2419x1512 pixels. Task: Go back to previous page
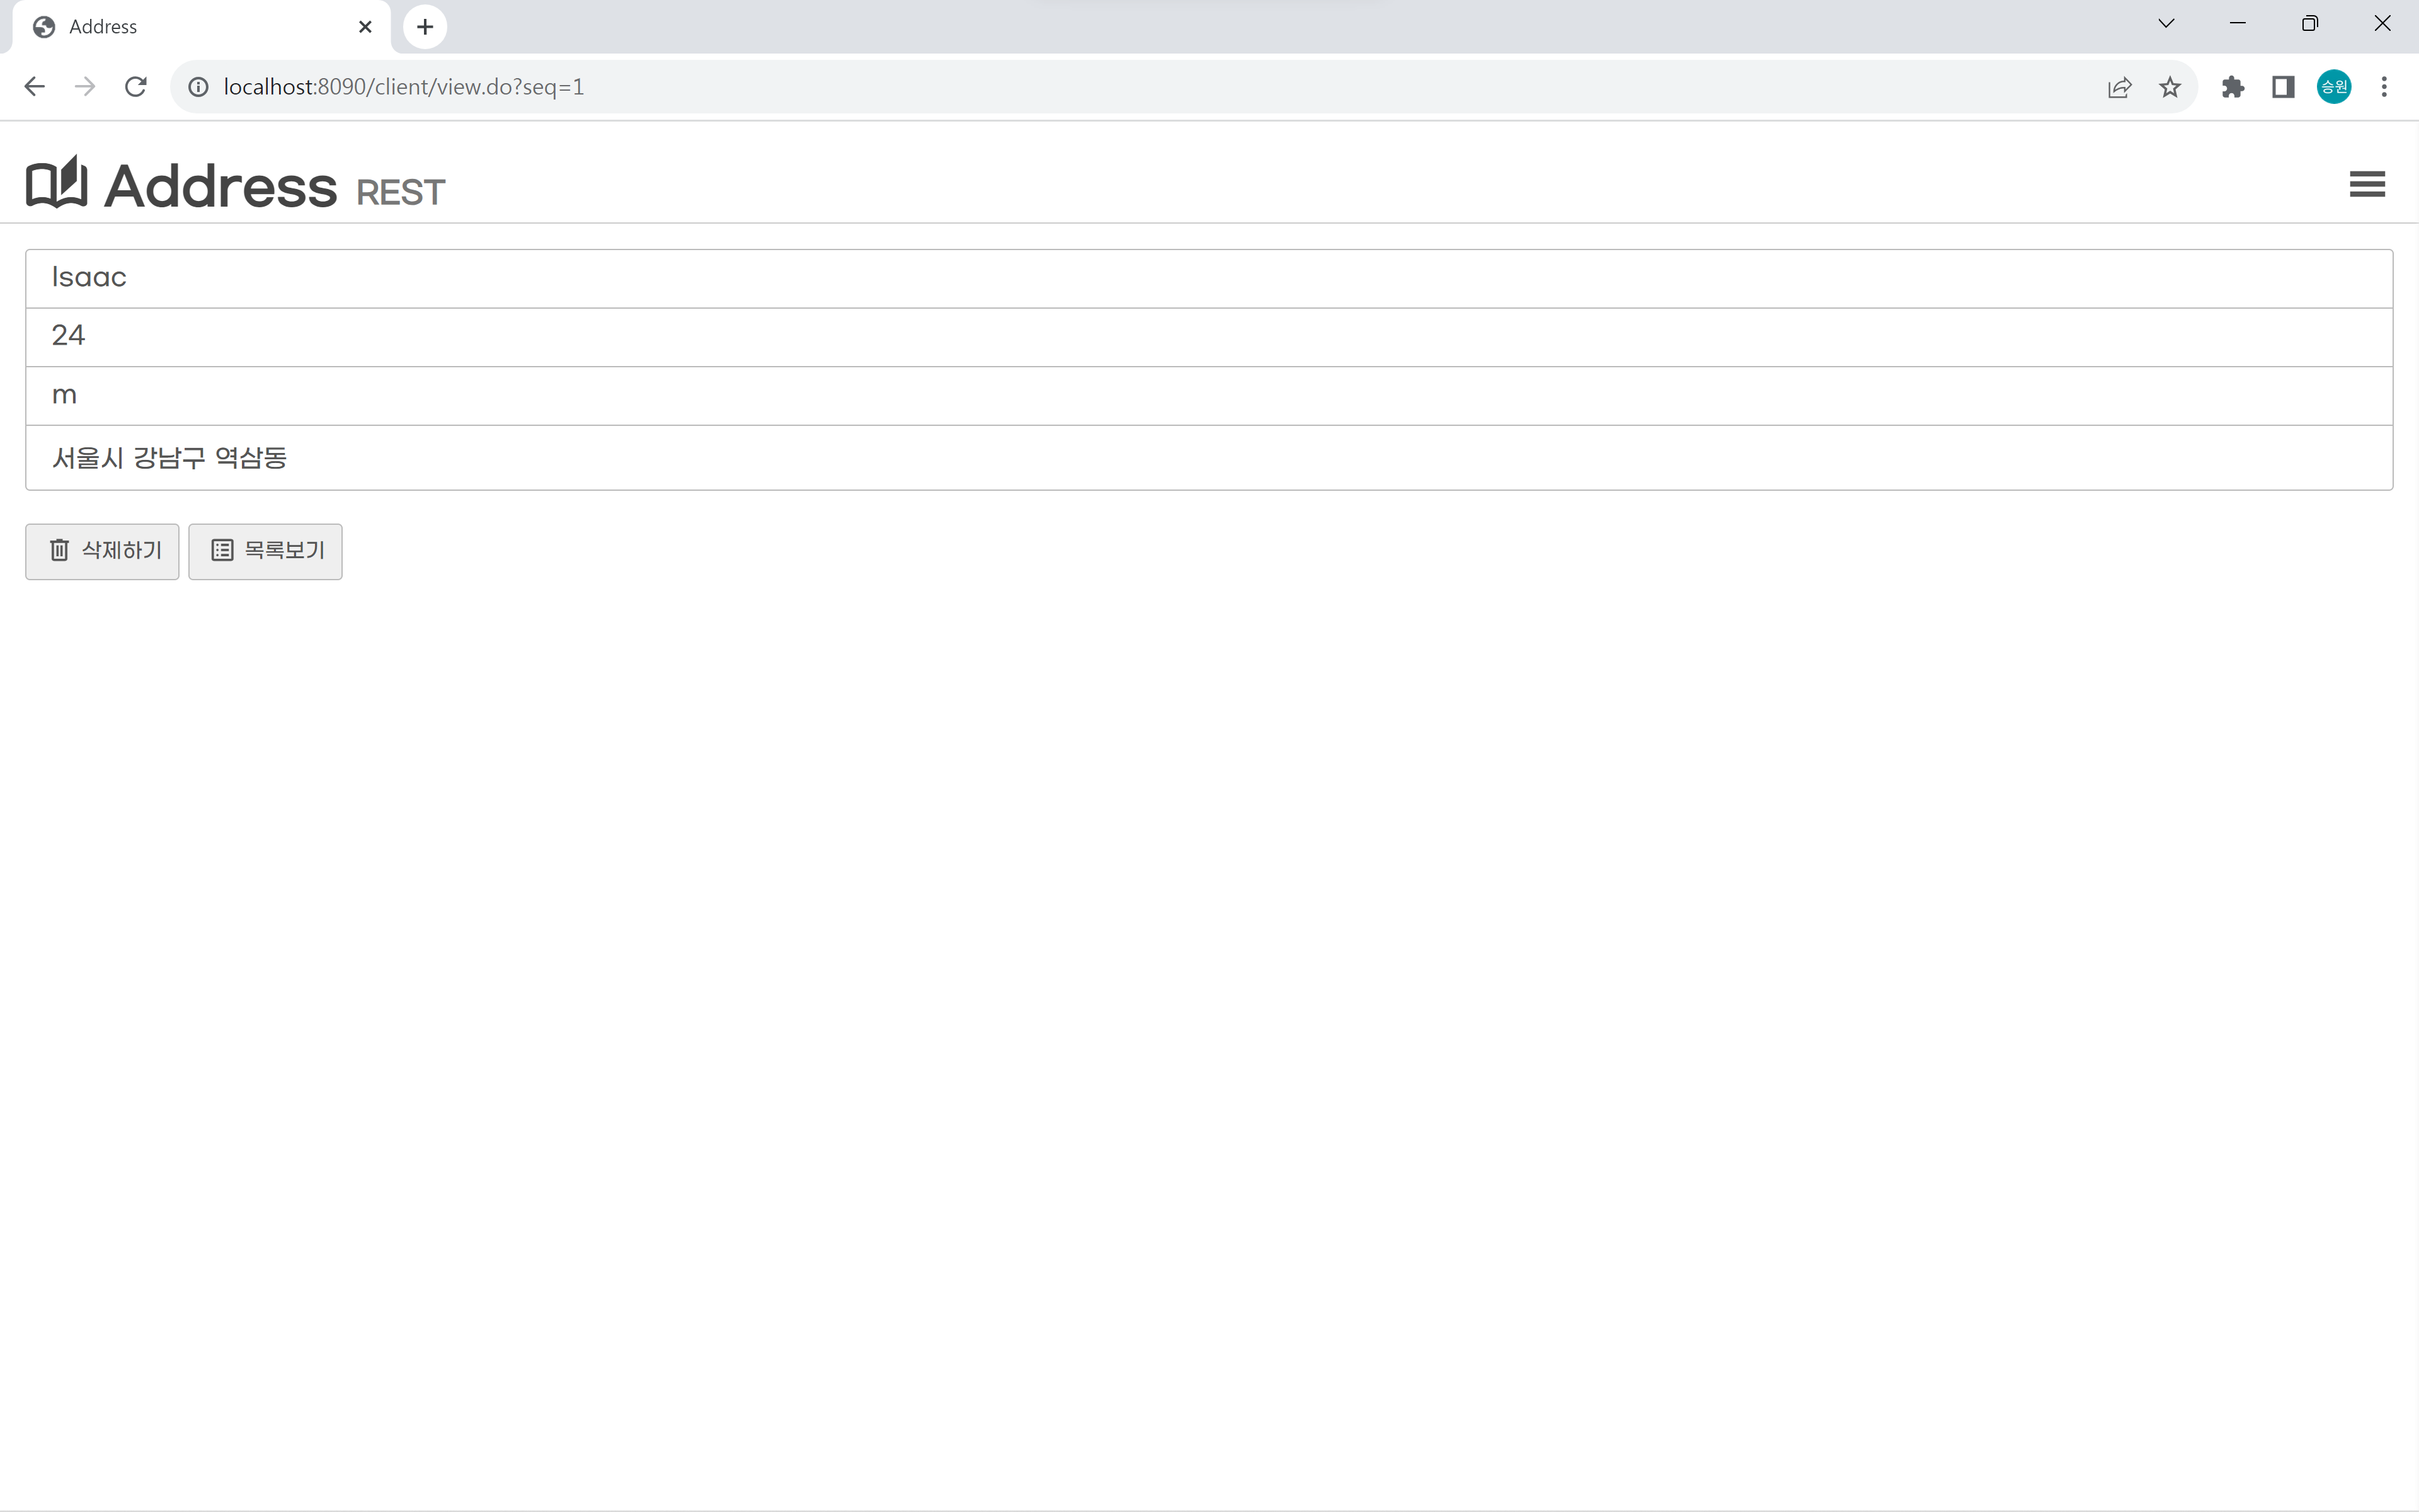pos(34,87)
